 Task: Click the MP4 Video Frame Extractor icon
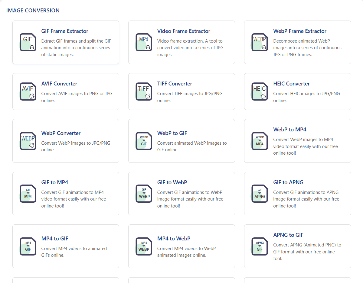[x=144, y=42]
